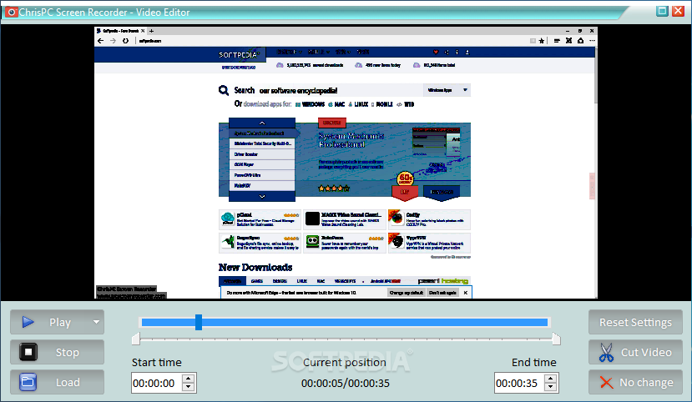Click the Stop button
692x402 pixels.
tap(58, 352)
